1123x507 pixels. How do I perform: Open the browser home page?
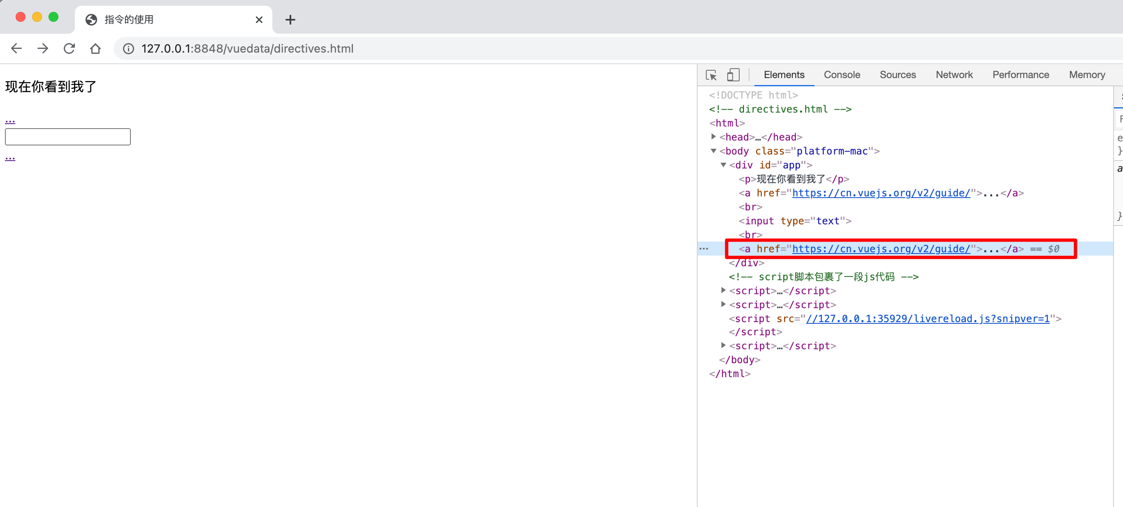coord(95,48)
